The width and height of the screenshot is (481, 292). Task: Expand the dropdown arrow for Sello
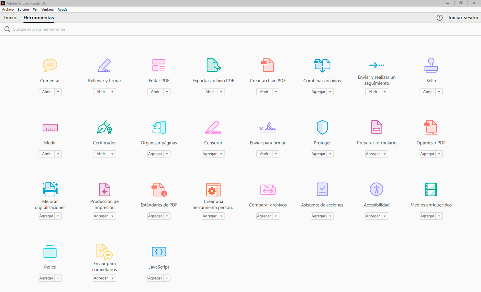click(439, 92)
